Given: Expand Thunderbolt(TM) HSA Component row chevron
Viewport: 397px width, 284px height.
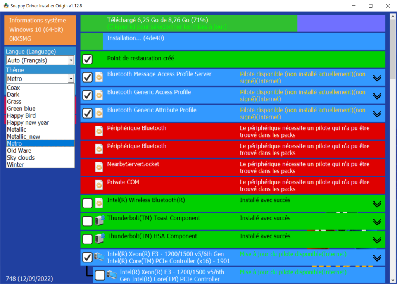Looking at the screenshot, I should pos(377,240).
